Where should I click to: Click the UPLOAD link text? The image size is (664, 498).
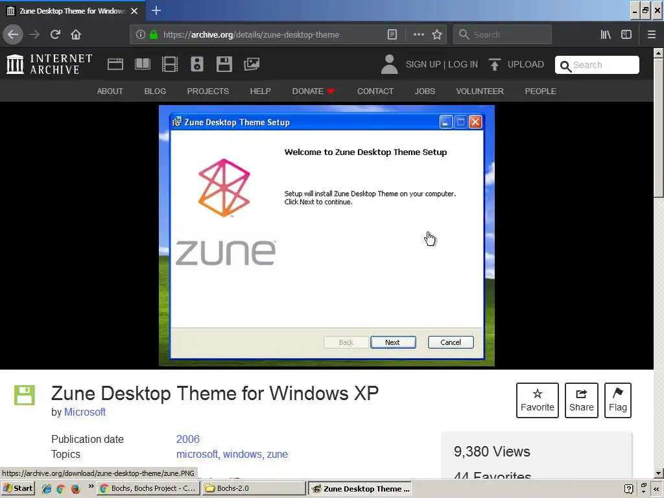click(x=525, y=64)
